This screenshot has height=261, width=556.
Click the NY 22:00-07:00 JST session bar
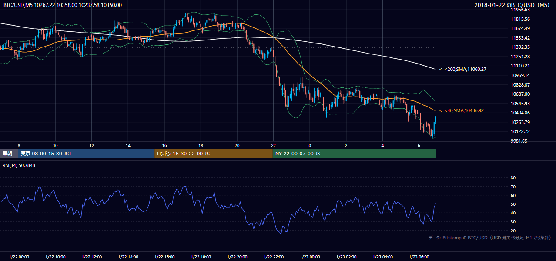click(355, 154)
